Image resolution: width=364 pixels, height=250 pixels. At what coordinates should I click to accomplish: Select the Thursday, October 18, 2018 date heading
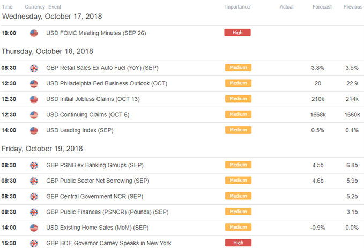[x=47, y=51]
